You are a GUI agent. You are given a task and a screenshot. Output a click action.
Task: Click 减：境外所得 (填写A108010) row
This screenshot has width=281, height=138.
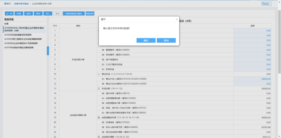(x=116, y=93)
